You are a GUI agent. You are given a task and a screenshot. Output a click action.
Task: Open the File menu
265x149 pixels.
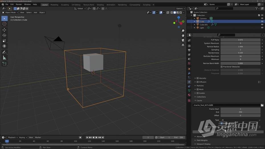(7, 4)
